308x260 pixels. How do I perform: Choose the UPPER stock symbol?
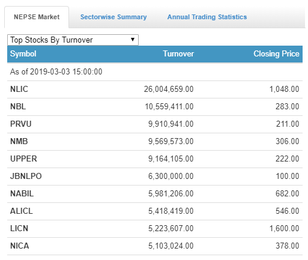[x=23, y=159]
